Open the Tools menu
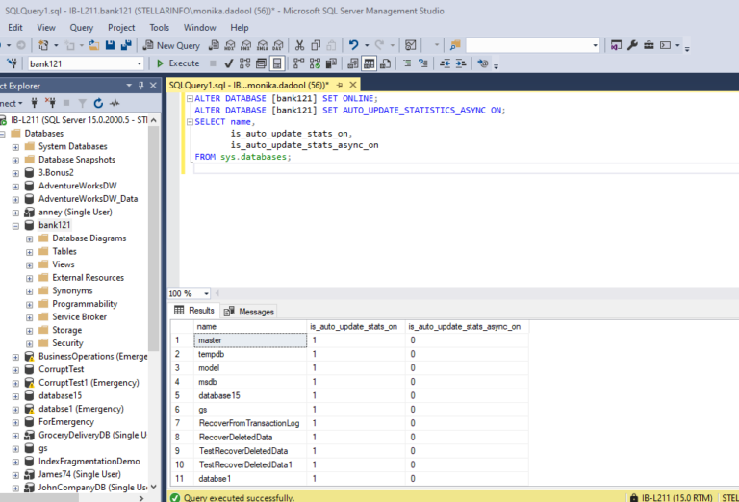739x502 pixels. tap(160, 27)
